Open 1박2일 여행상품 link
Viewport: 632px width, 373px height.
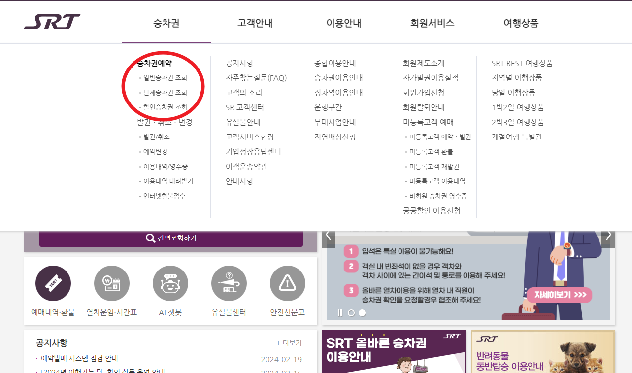[518, 107]
